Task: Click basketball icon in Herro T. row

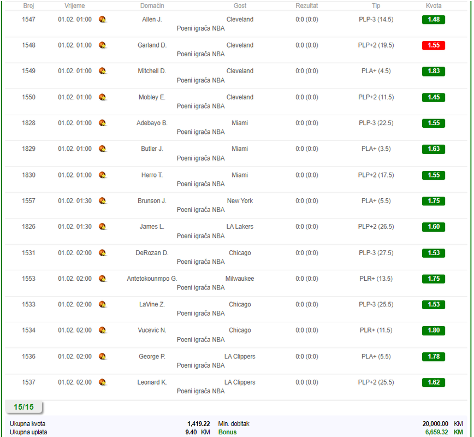Action: click(103, 175)
